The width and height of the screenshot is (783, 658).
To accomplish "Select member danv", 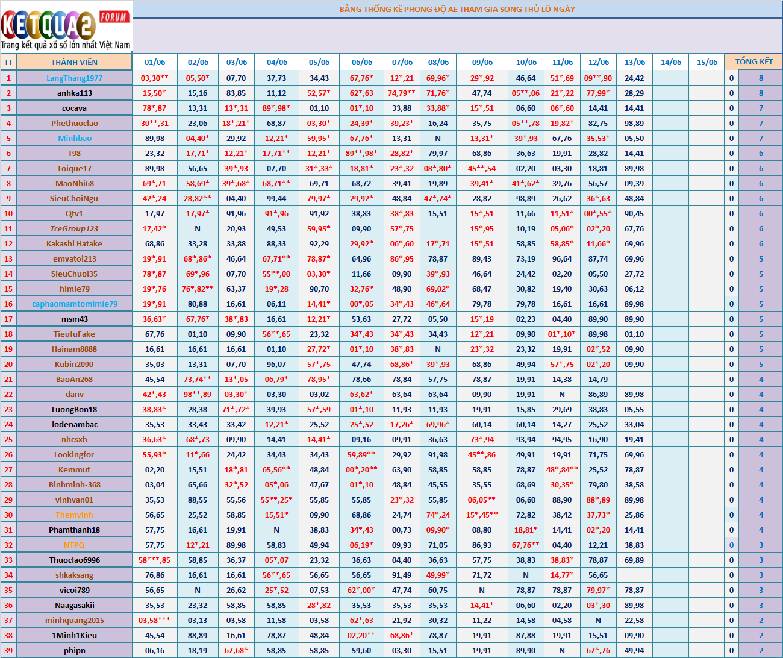I will 74,394.
